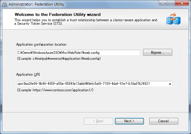Click the Security Token Service (STS) text

pos(40,24)
